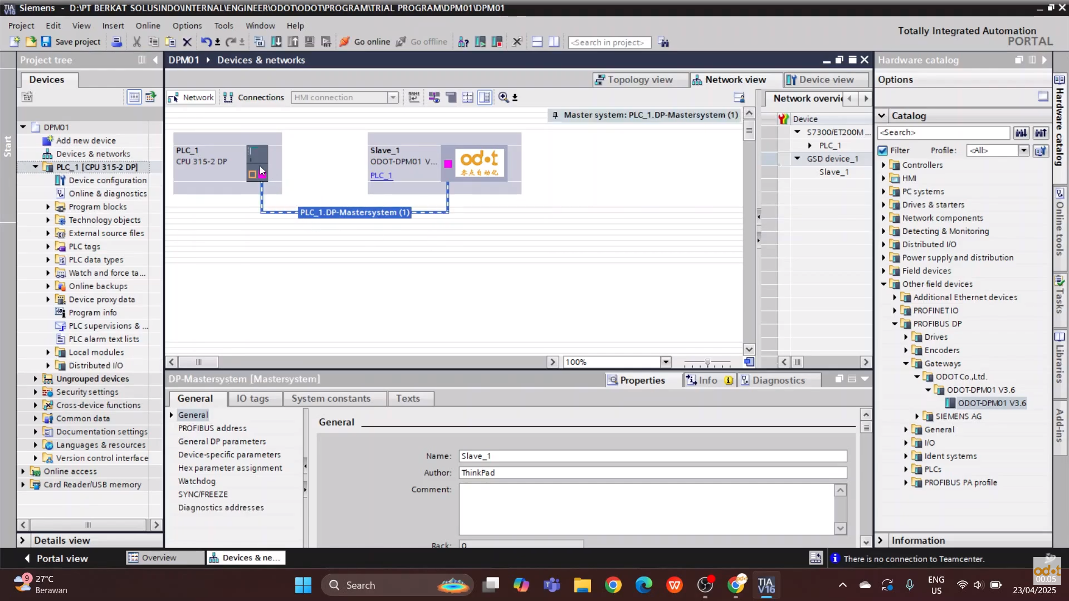Toggle the Network networking mode

coord(191,97)
